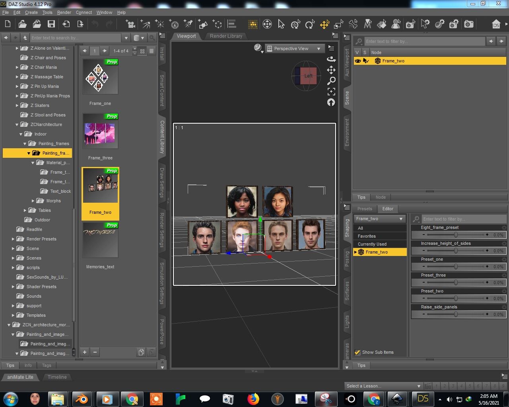The image size is (509, 407).
Task: Select the Rotate tool in toolbar
Action: click(x=310, y=24)
